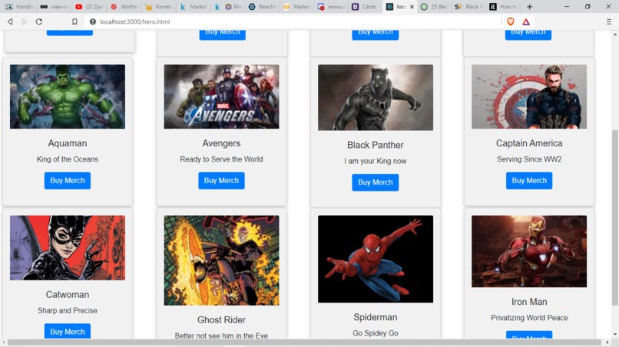Viewport: 619px width, 347px height.
Task: Click the Black Panther card title
Action: coord(376,145)
